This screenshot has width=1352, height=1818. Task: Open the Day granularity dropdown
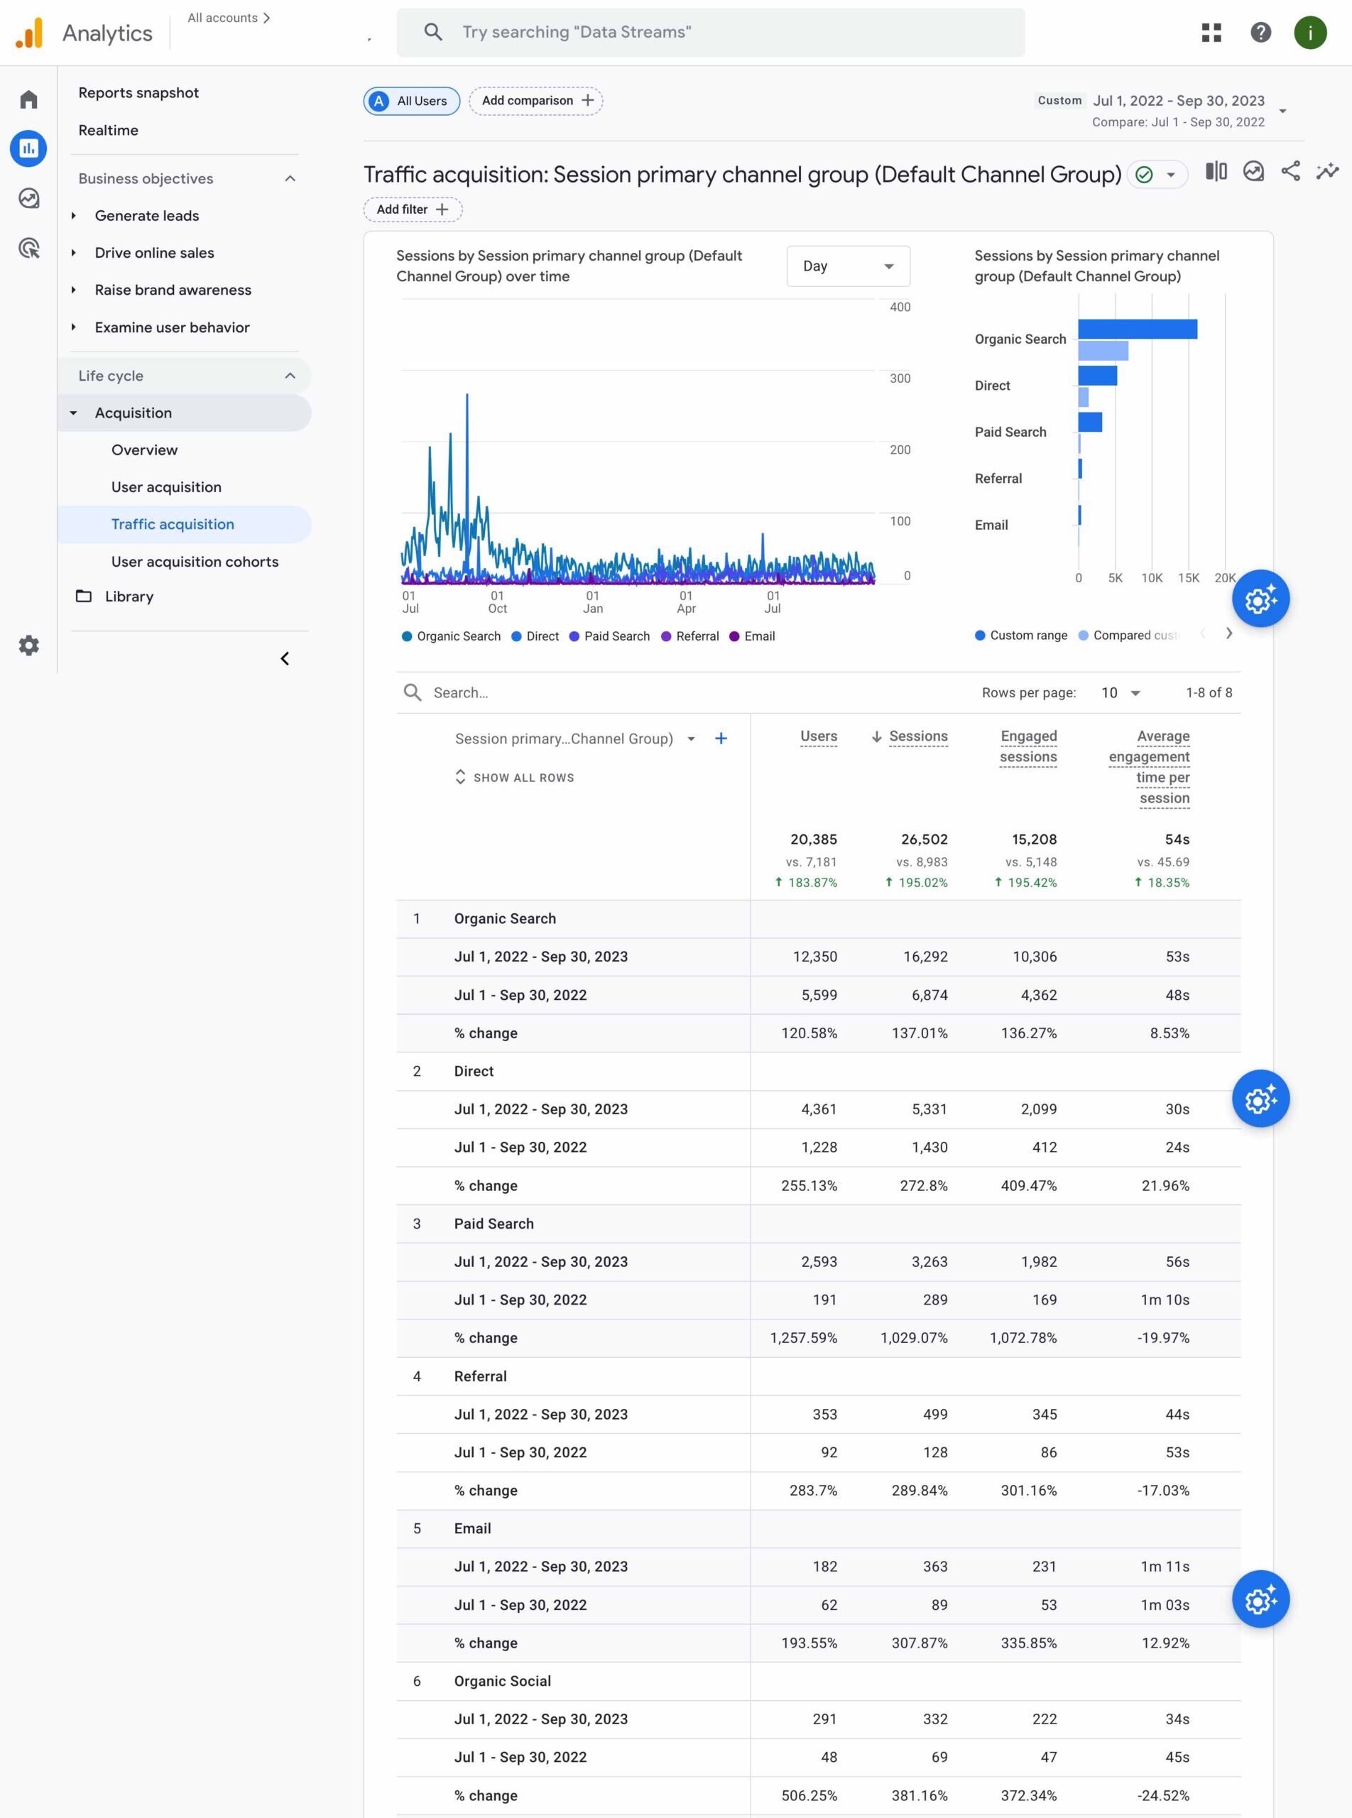click(848, 266)
